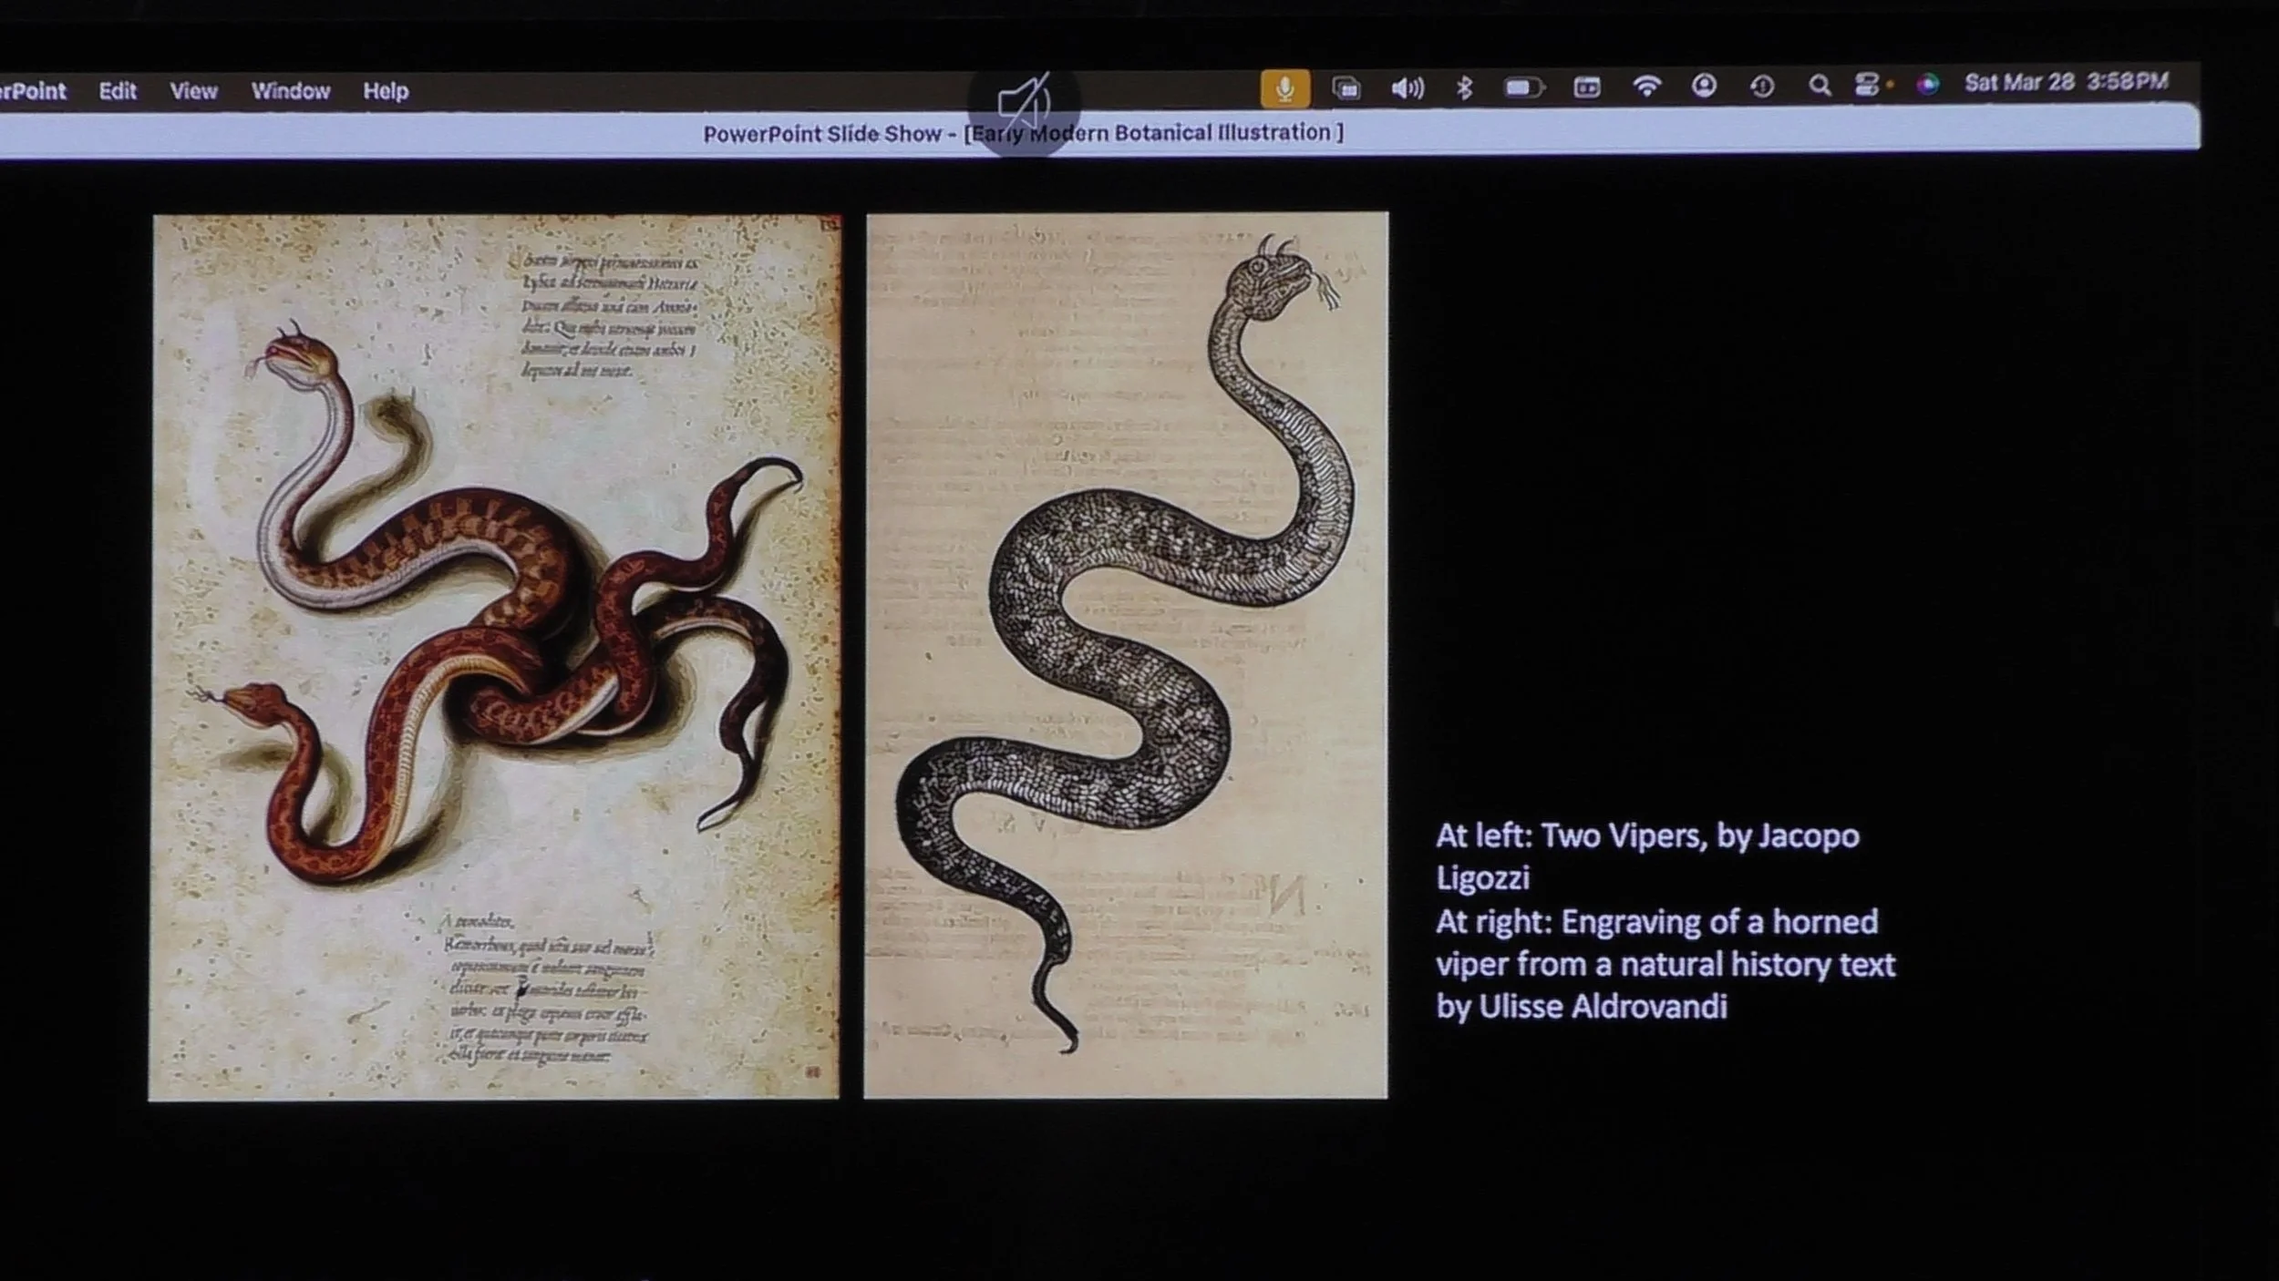Open the Edit menu
2279x1281 pixels.
[118, 91]
